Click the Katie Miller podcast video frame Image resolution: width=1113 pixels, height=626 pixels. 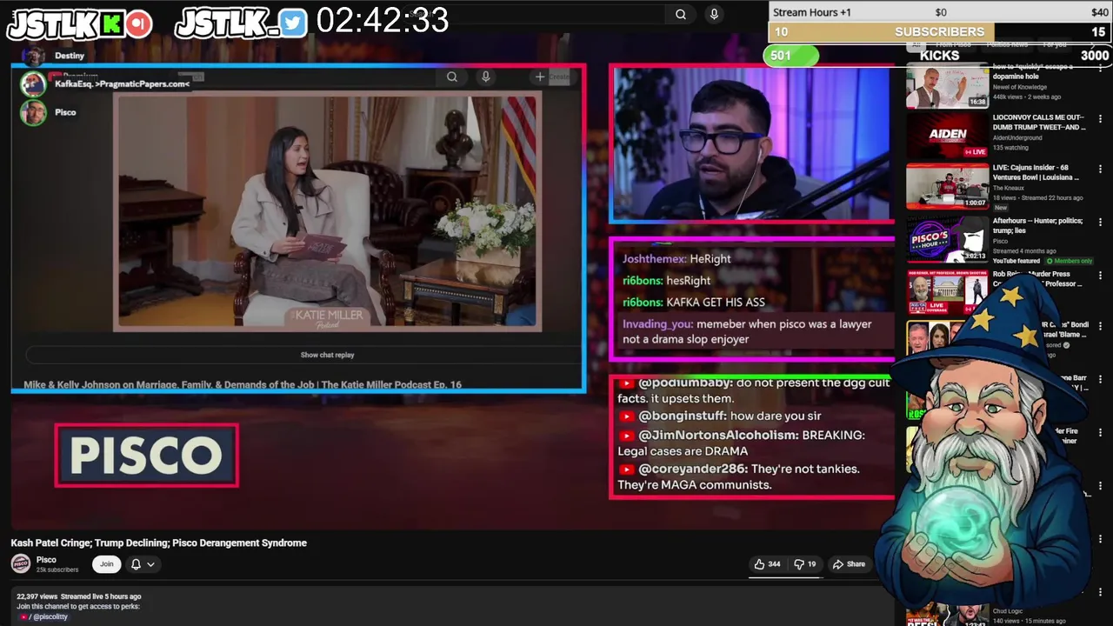(327, 211)
